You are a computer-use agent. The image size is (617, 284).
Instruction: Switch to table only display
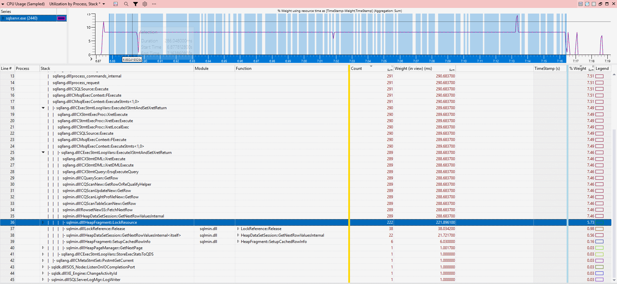(594, 4)
